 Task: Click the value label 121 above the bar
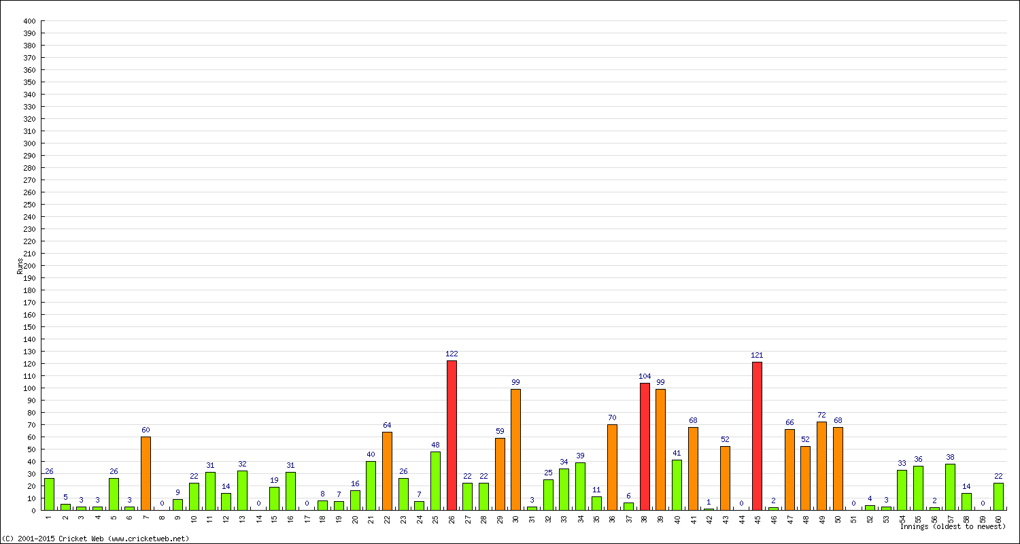click(758, 355)
